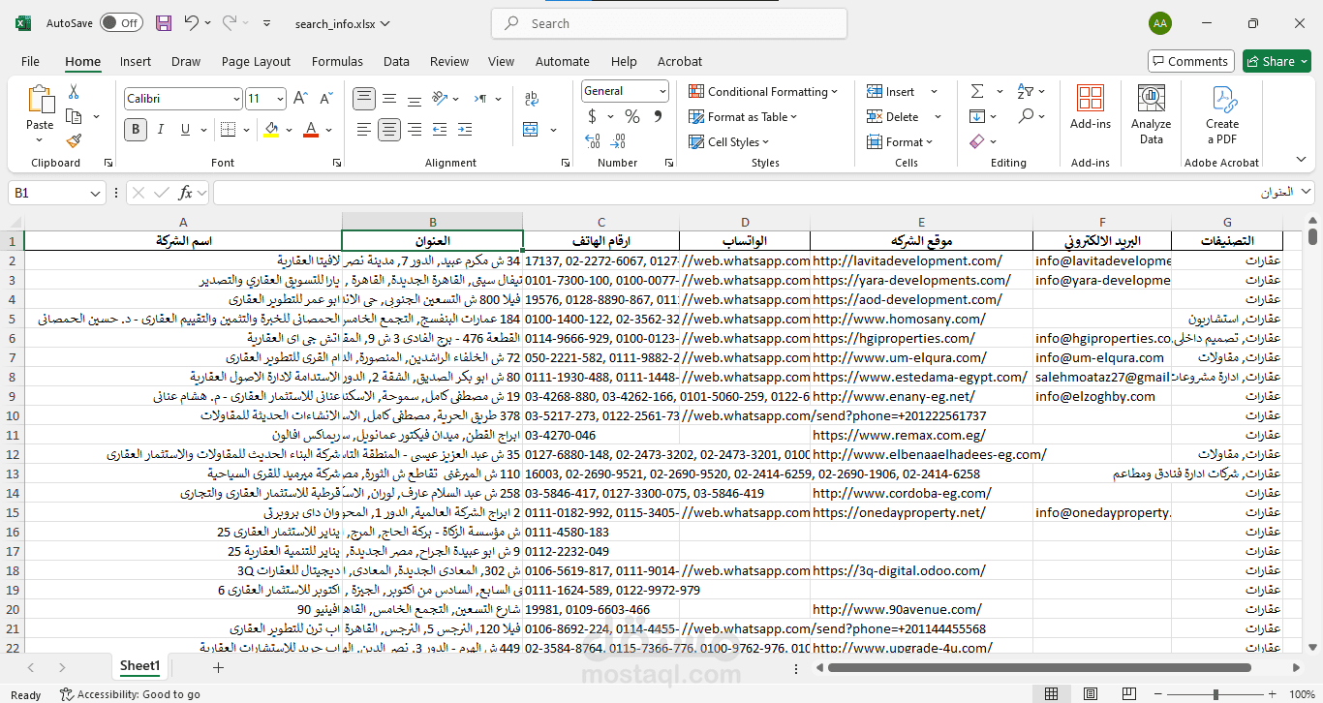Viewport: 1323px width, 703px height.
Task: Click Create a PDF Acrobat icon
Action: (x=1222, y=114)
